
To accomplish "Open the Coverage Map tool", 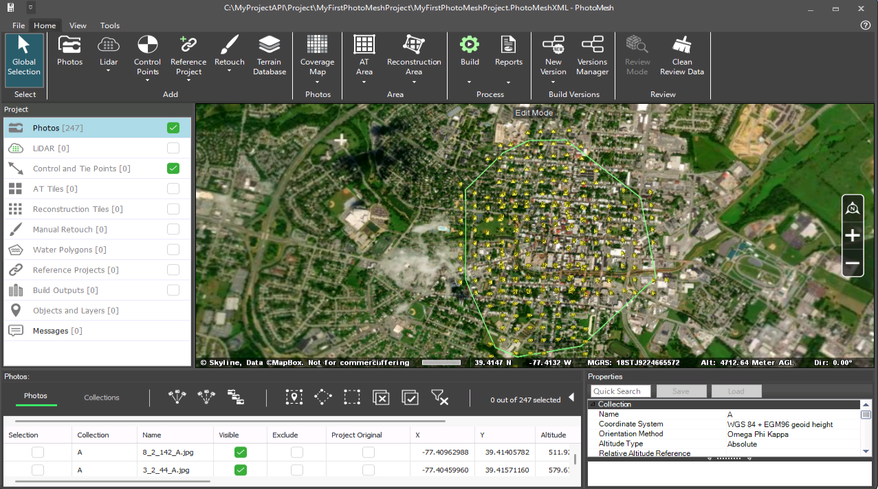I will tap(317, 56).
